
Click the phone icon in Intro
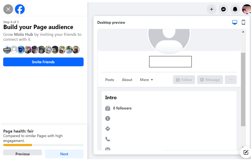click(x=108, y=139)
